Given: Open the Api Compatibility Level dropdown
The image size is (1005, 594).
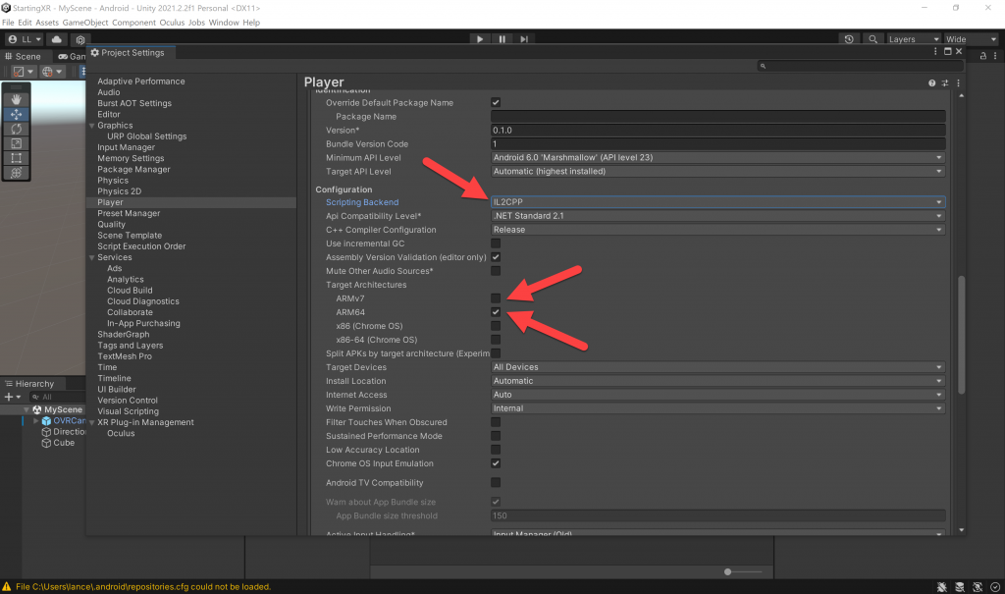Looking at the screenshot, I should pos(717,216).
